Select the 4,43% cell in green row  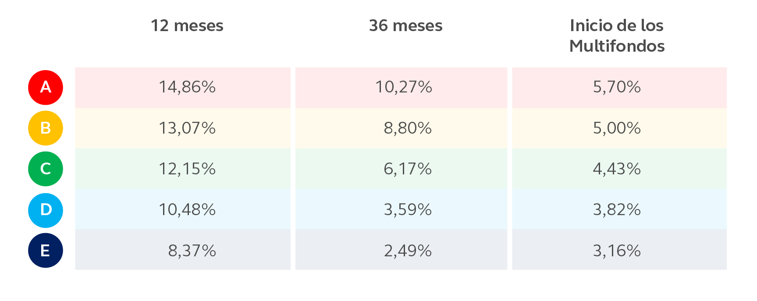[x=617, y=169]
